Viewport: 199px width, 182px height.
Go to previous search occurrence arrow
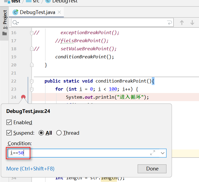tap(182, 23)
